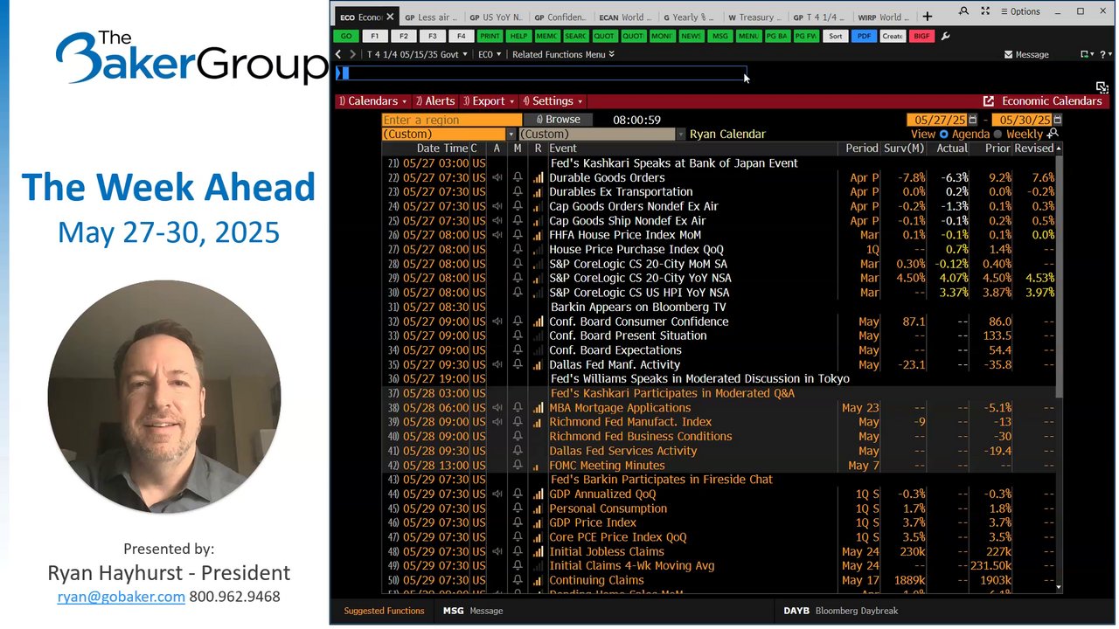Image resolution: width=1119 pixels, height=629 pixels.
Task: Click the Message envelope button
Action: click(1026, 54)
